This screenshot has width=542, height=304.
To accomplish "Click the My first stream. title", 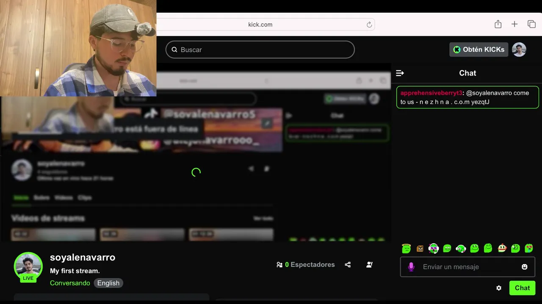I will [x=75, y=271].
